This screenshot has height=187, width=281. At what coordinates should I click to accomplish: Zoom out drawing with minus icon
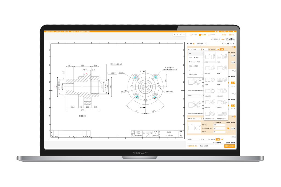pyautogui.click(x=178, y=34)
